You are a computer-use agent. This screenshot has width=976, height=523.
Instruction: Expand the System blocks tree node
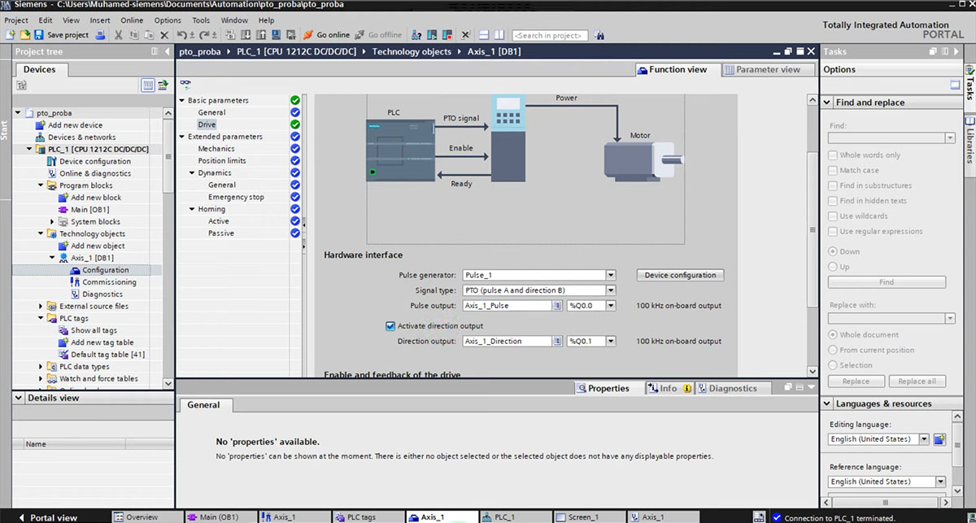click(x=52, y=222)
